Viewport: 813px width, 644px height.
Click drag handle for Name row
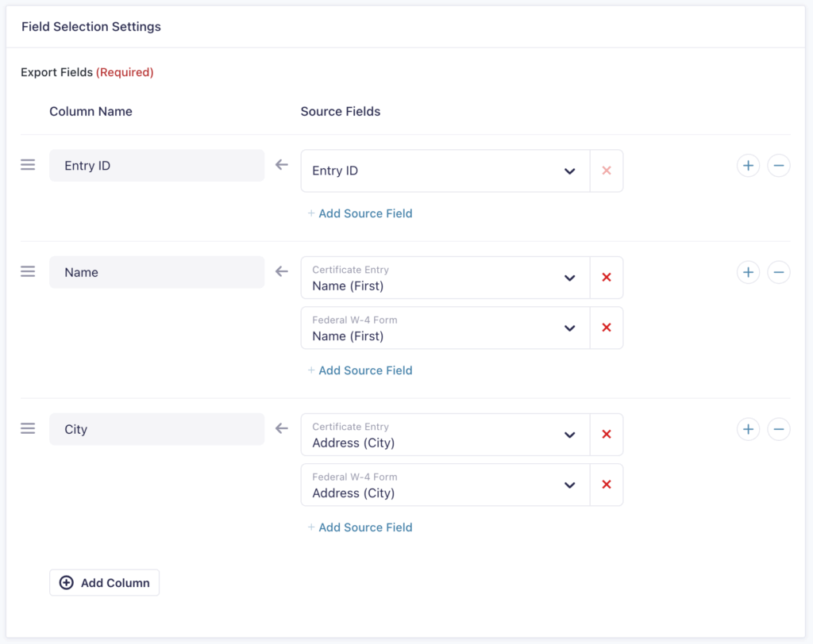tap(28, 271)
